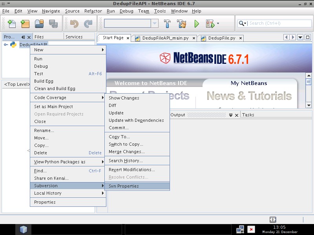Close the DedupFile.py tab
Viewport: 314px width, 235px height.
[x=241, y=38]
